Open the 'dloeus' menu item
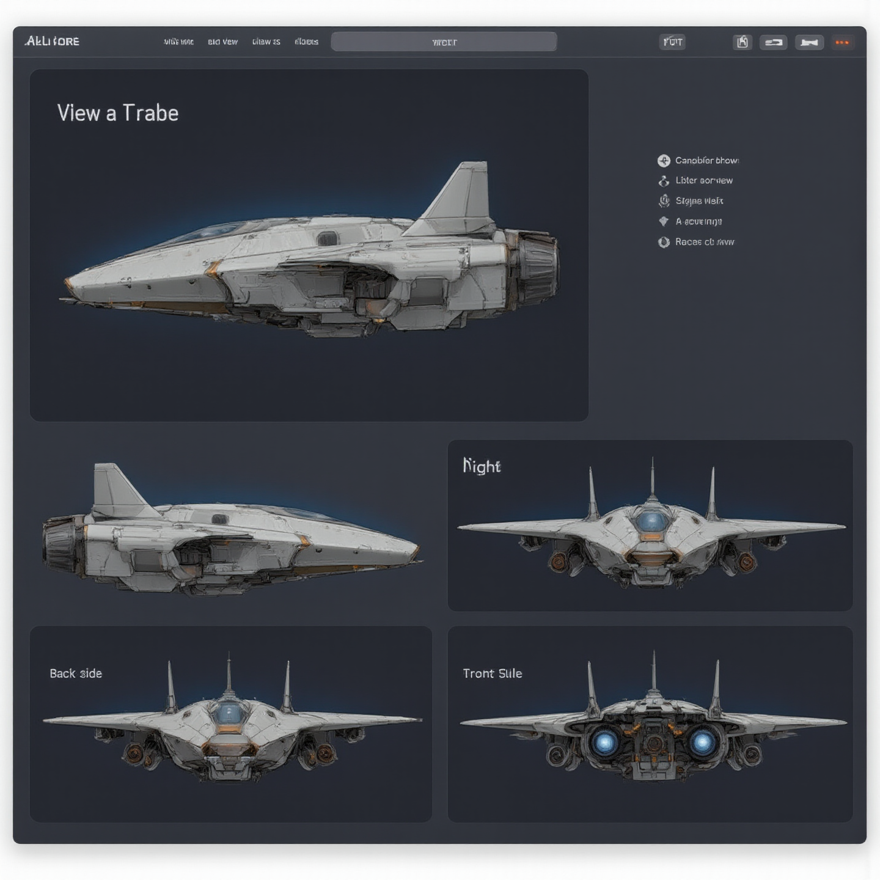 pos(306,42)
